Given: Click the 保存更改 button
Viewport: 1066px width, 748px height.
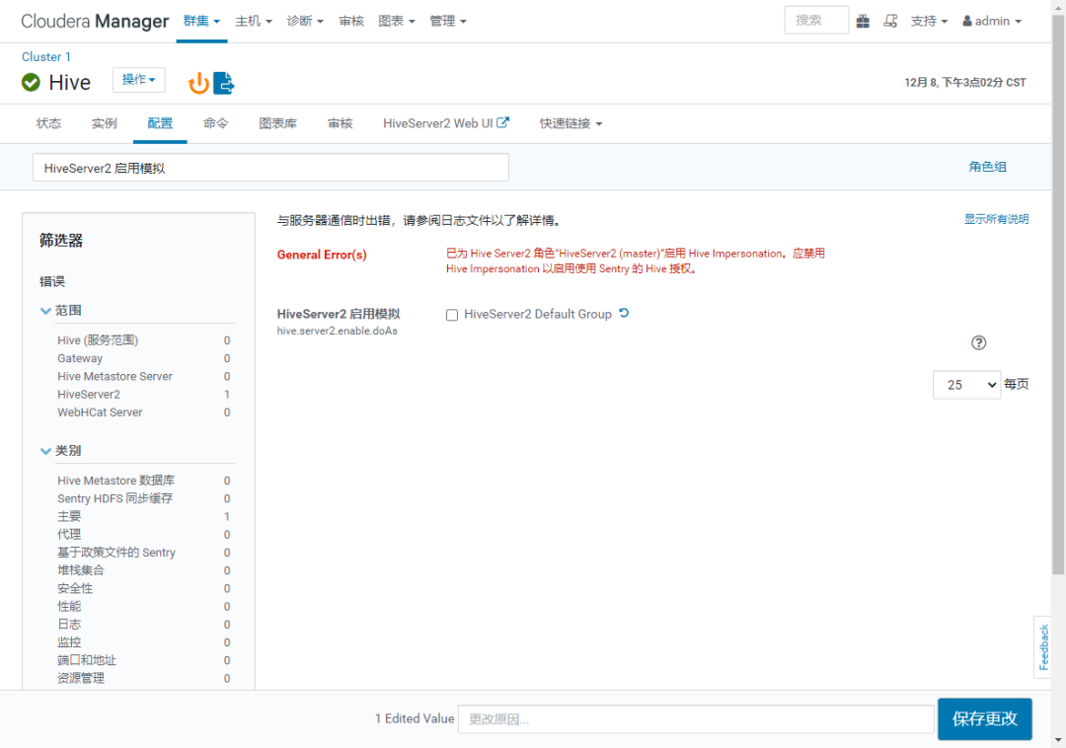Looking at the screenshot, I should point(984,718).
